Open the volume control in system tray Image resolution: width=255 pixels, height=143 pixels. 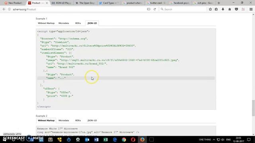coord(223,139)
